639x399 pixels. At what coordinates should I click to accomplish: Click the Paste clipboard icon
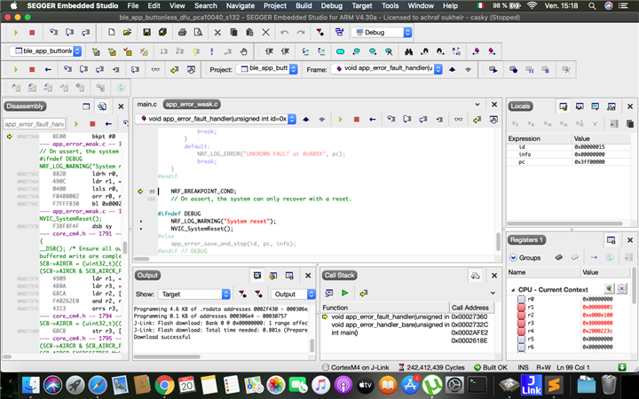click(x=249, y=32)
